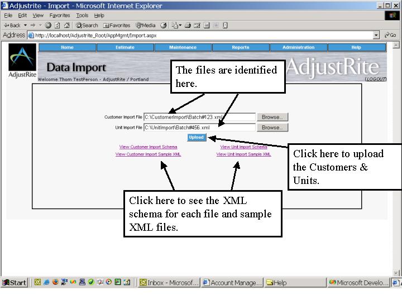
Task: Click the Windows Start button
Action: point(15,283)
